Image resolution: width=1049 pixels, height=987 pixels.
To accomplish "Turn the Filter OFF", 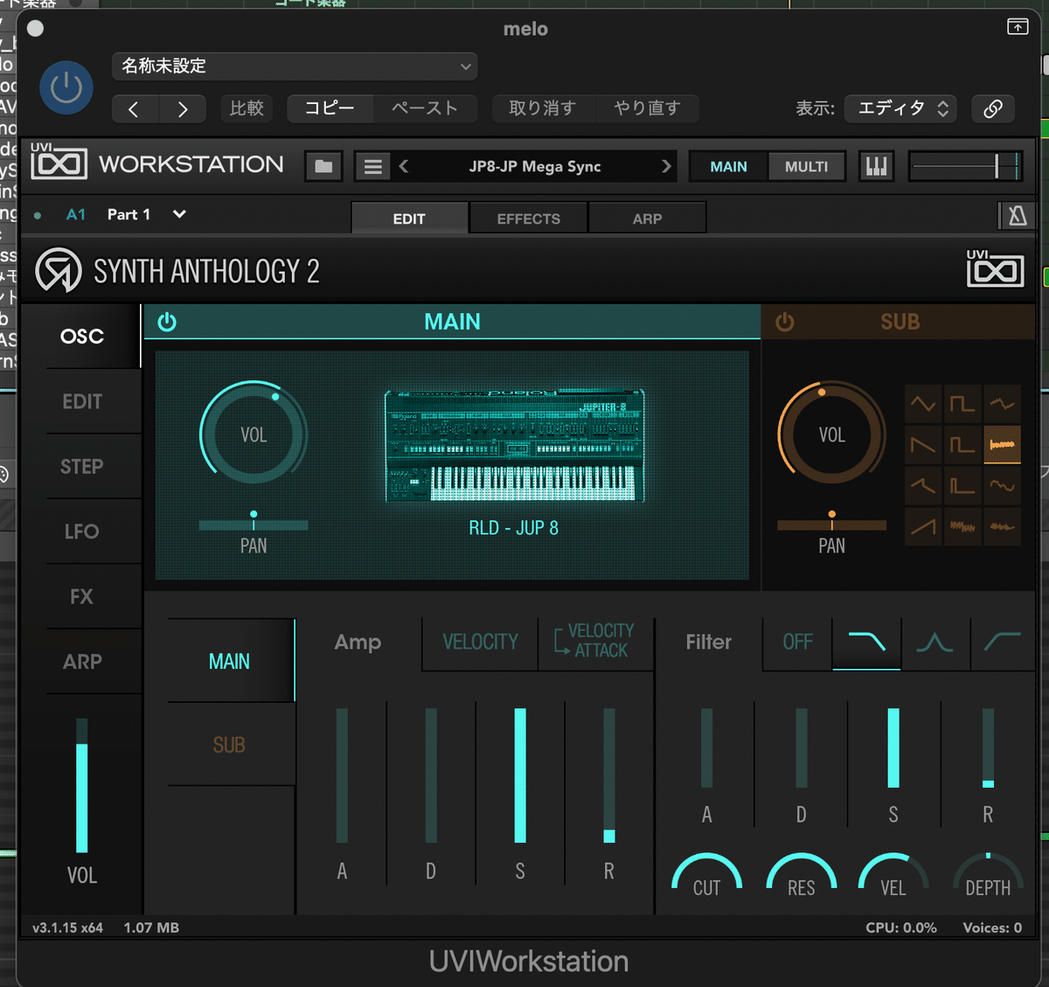I will pos(797,643).
